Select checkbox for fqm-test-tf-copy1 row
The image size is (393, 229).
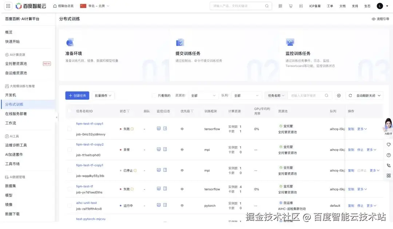70,129
